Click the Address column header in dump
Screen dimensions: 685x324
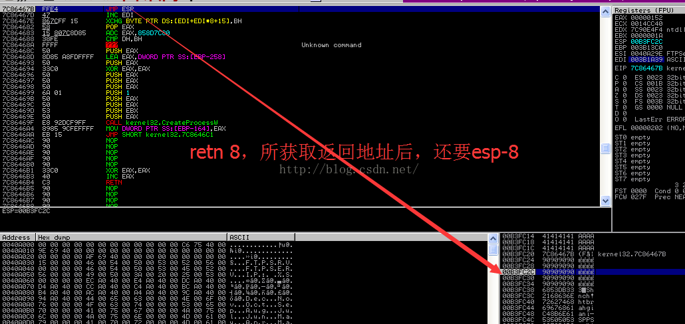[x=18, y=237]
